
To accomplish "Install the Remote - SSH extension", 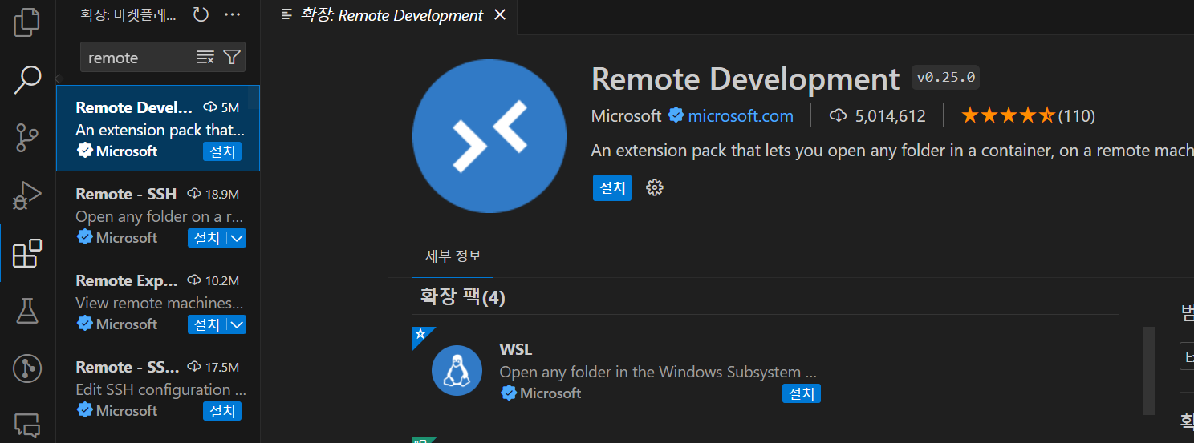I will 207,238.
